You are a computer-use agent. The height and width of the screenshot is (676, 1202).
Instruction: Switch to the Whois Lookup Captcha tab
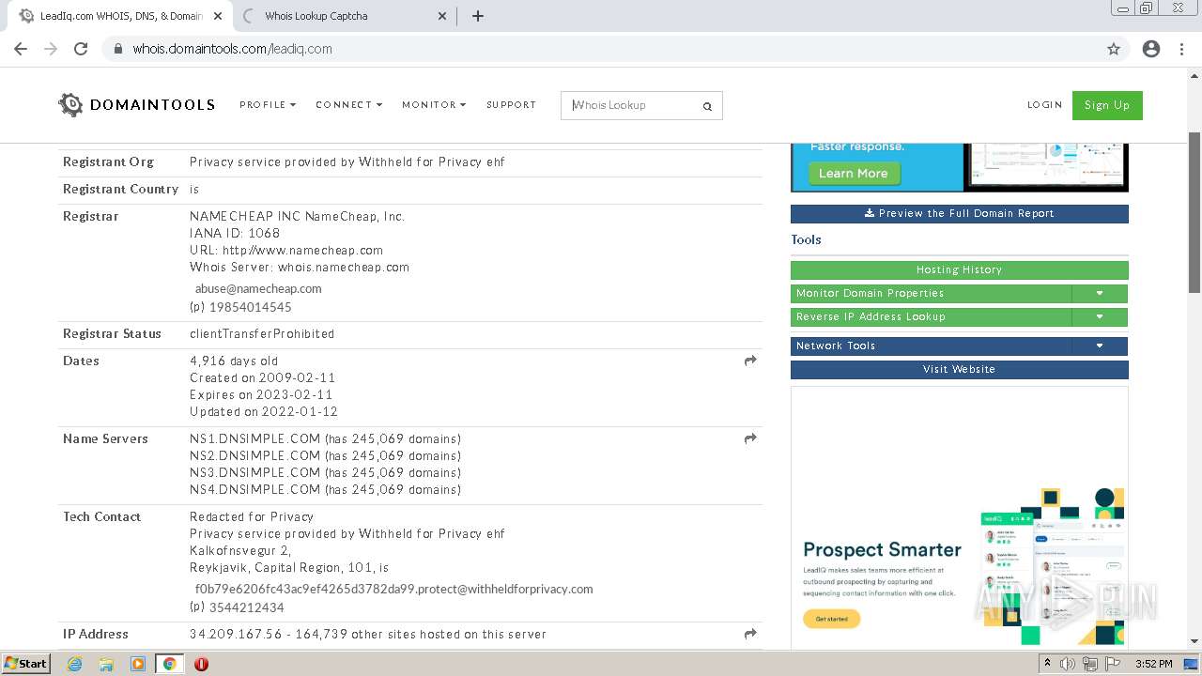coord(343,16)
